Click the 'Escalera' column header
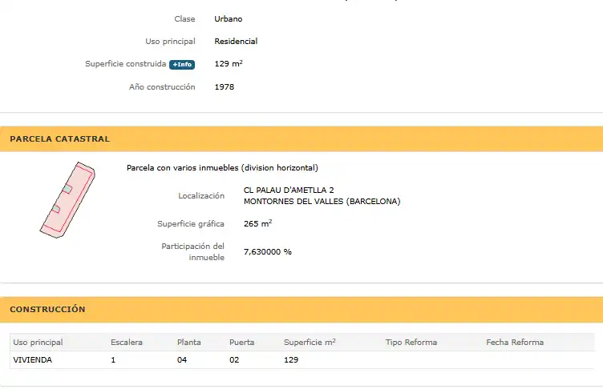 click(x=127, y=342)
